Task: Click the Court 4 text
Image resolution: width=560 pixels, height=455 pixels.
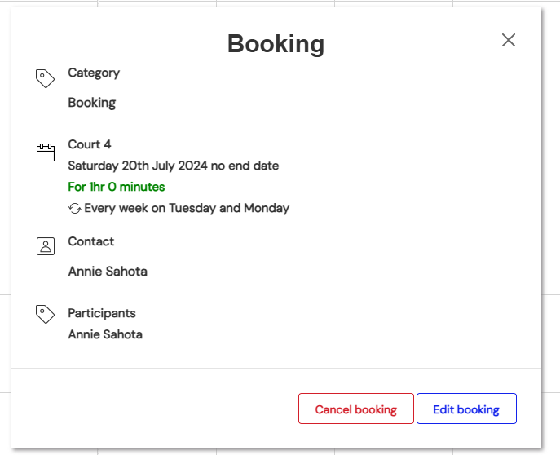Action: (x=90, y=144)
